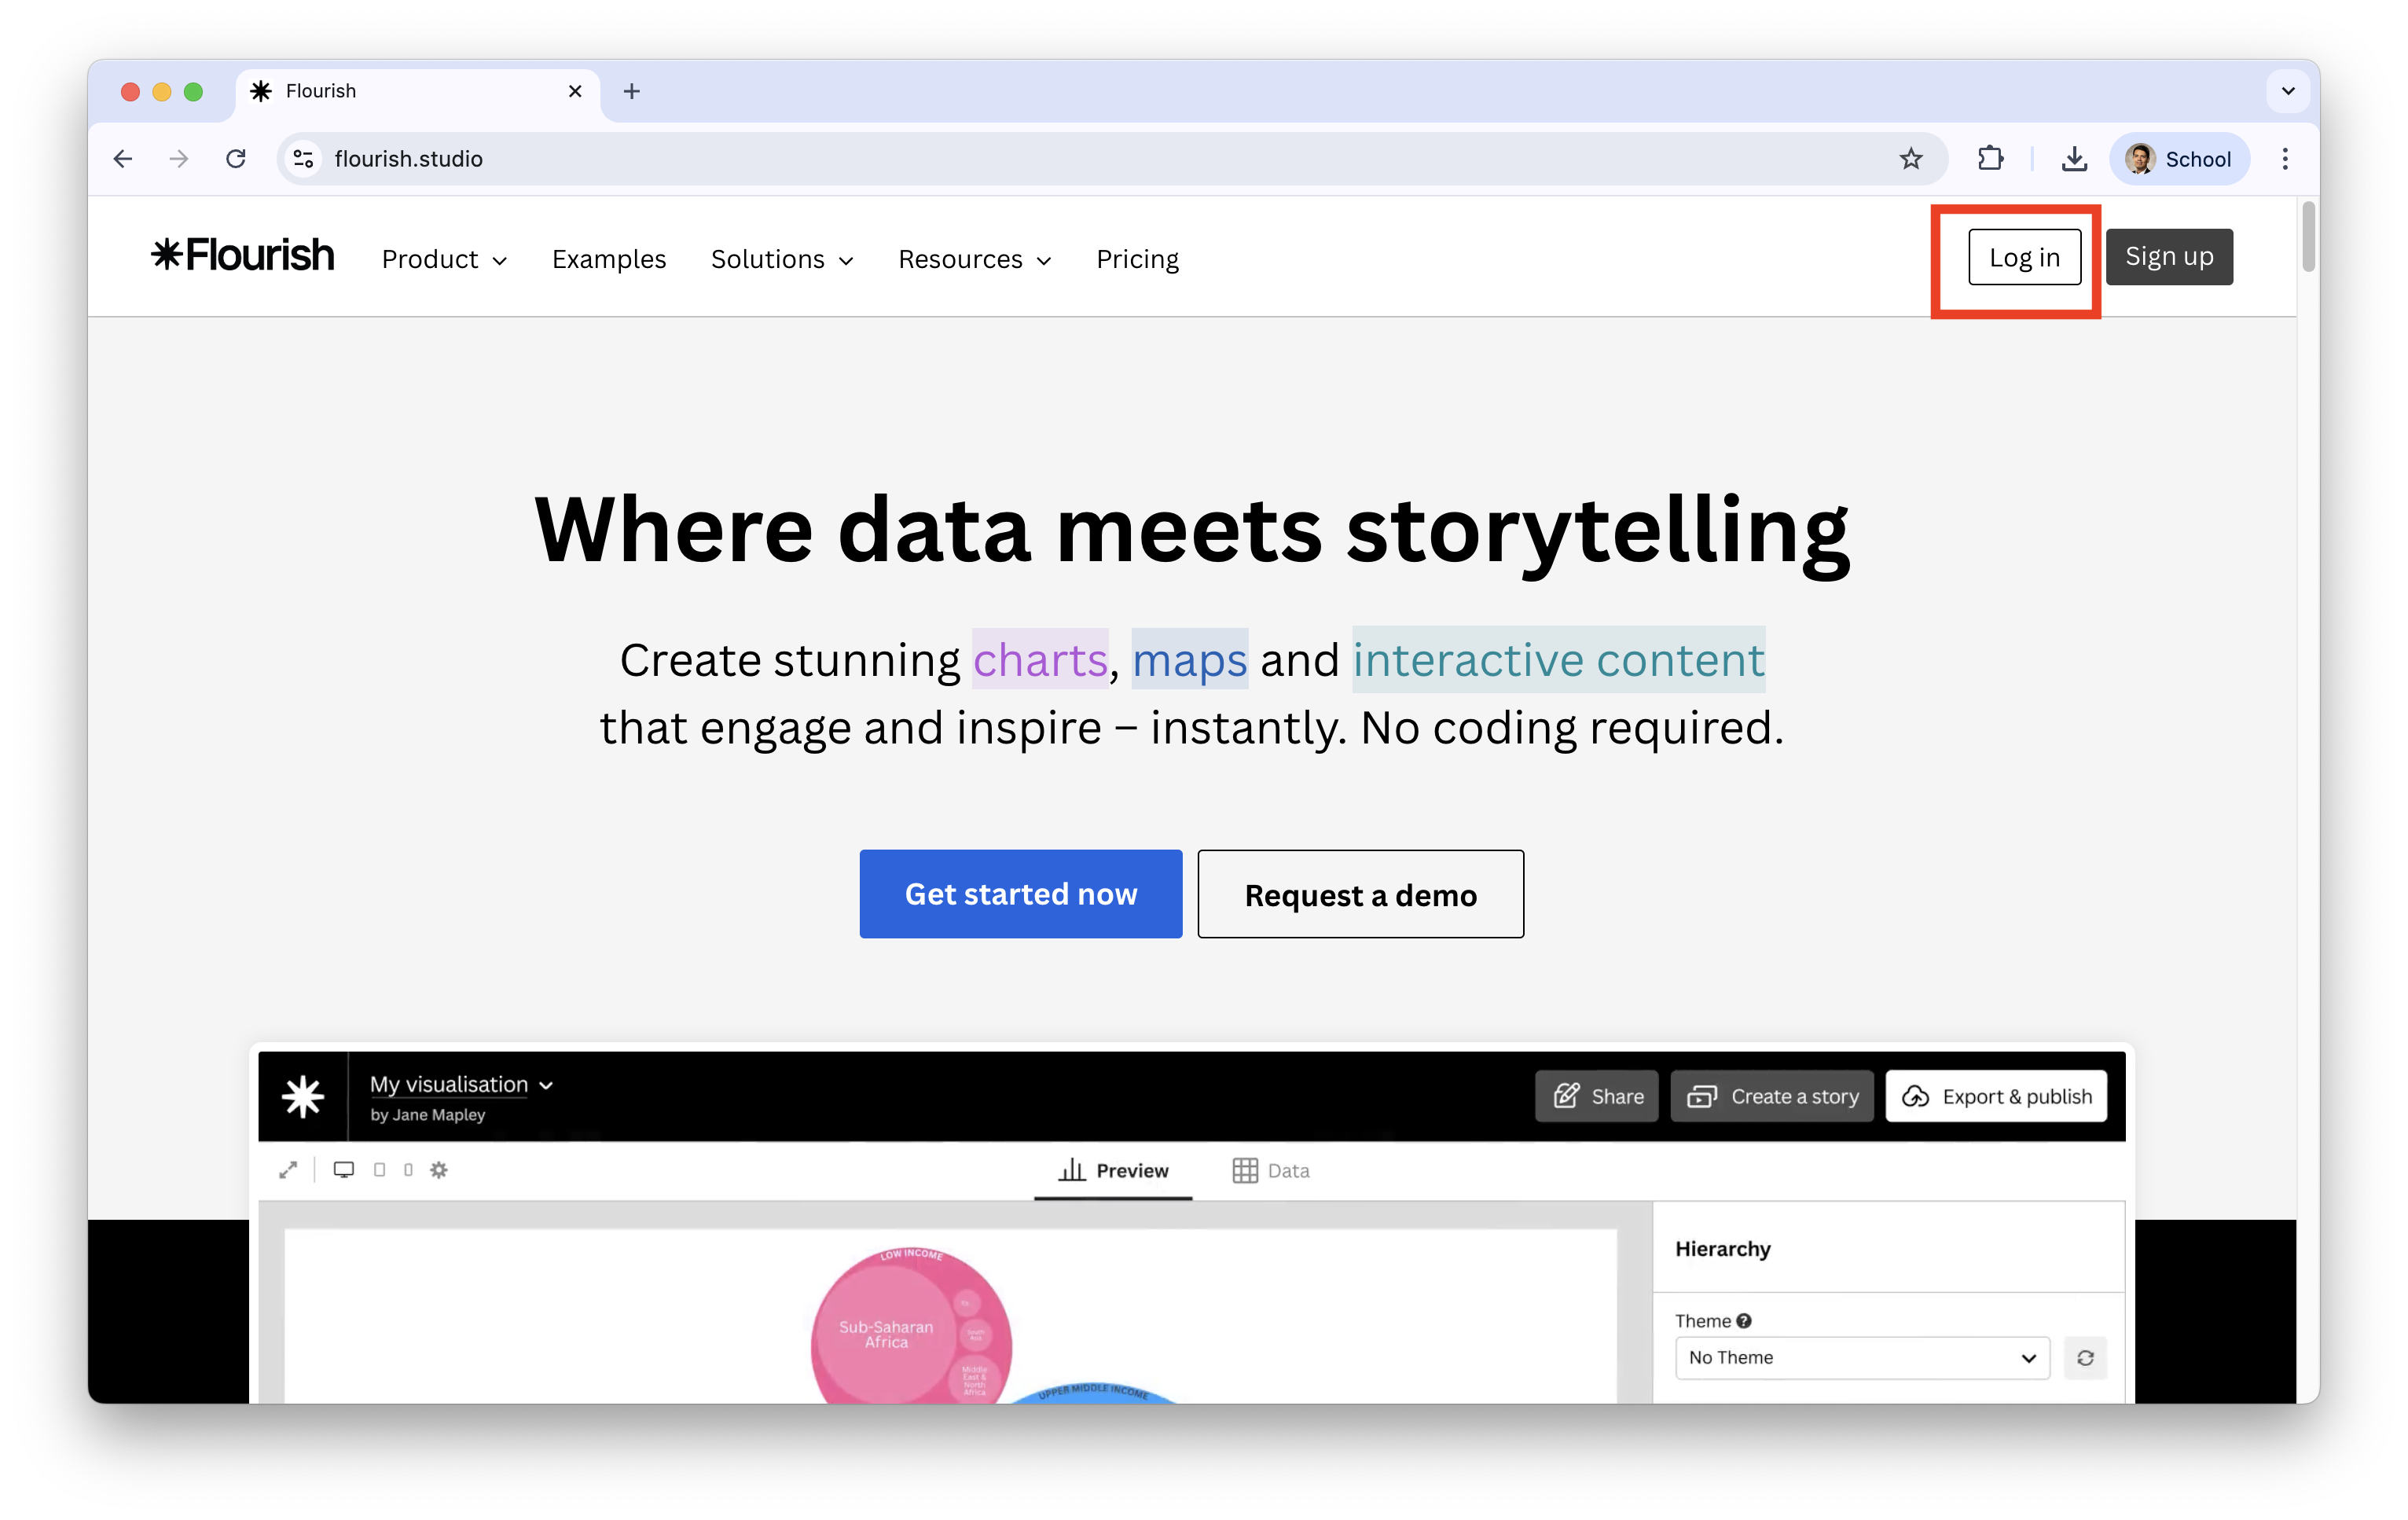Go to the Examples page
The height and width of the screenshot is (1520, 2408).
point(608,259)
